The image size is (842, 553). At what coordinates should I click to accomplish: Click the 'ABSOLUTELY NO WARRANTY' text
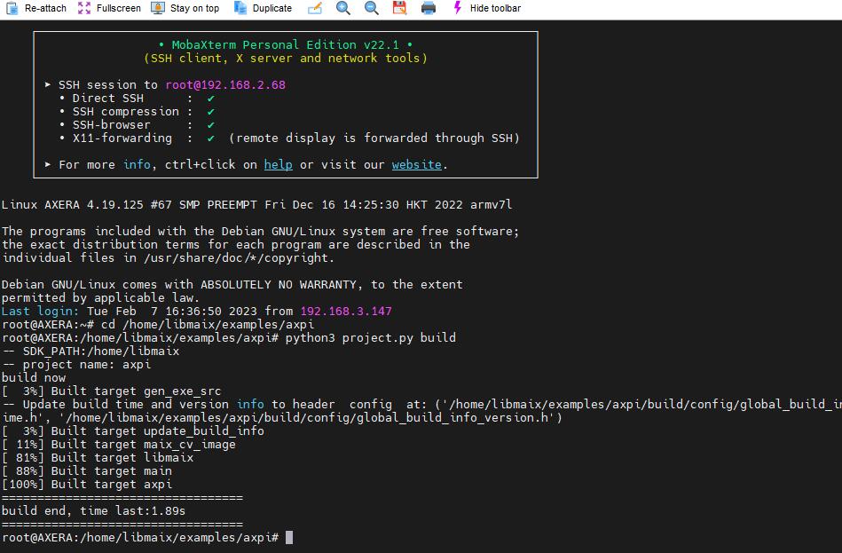click(279, 285)
